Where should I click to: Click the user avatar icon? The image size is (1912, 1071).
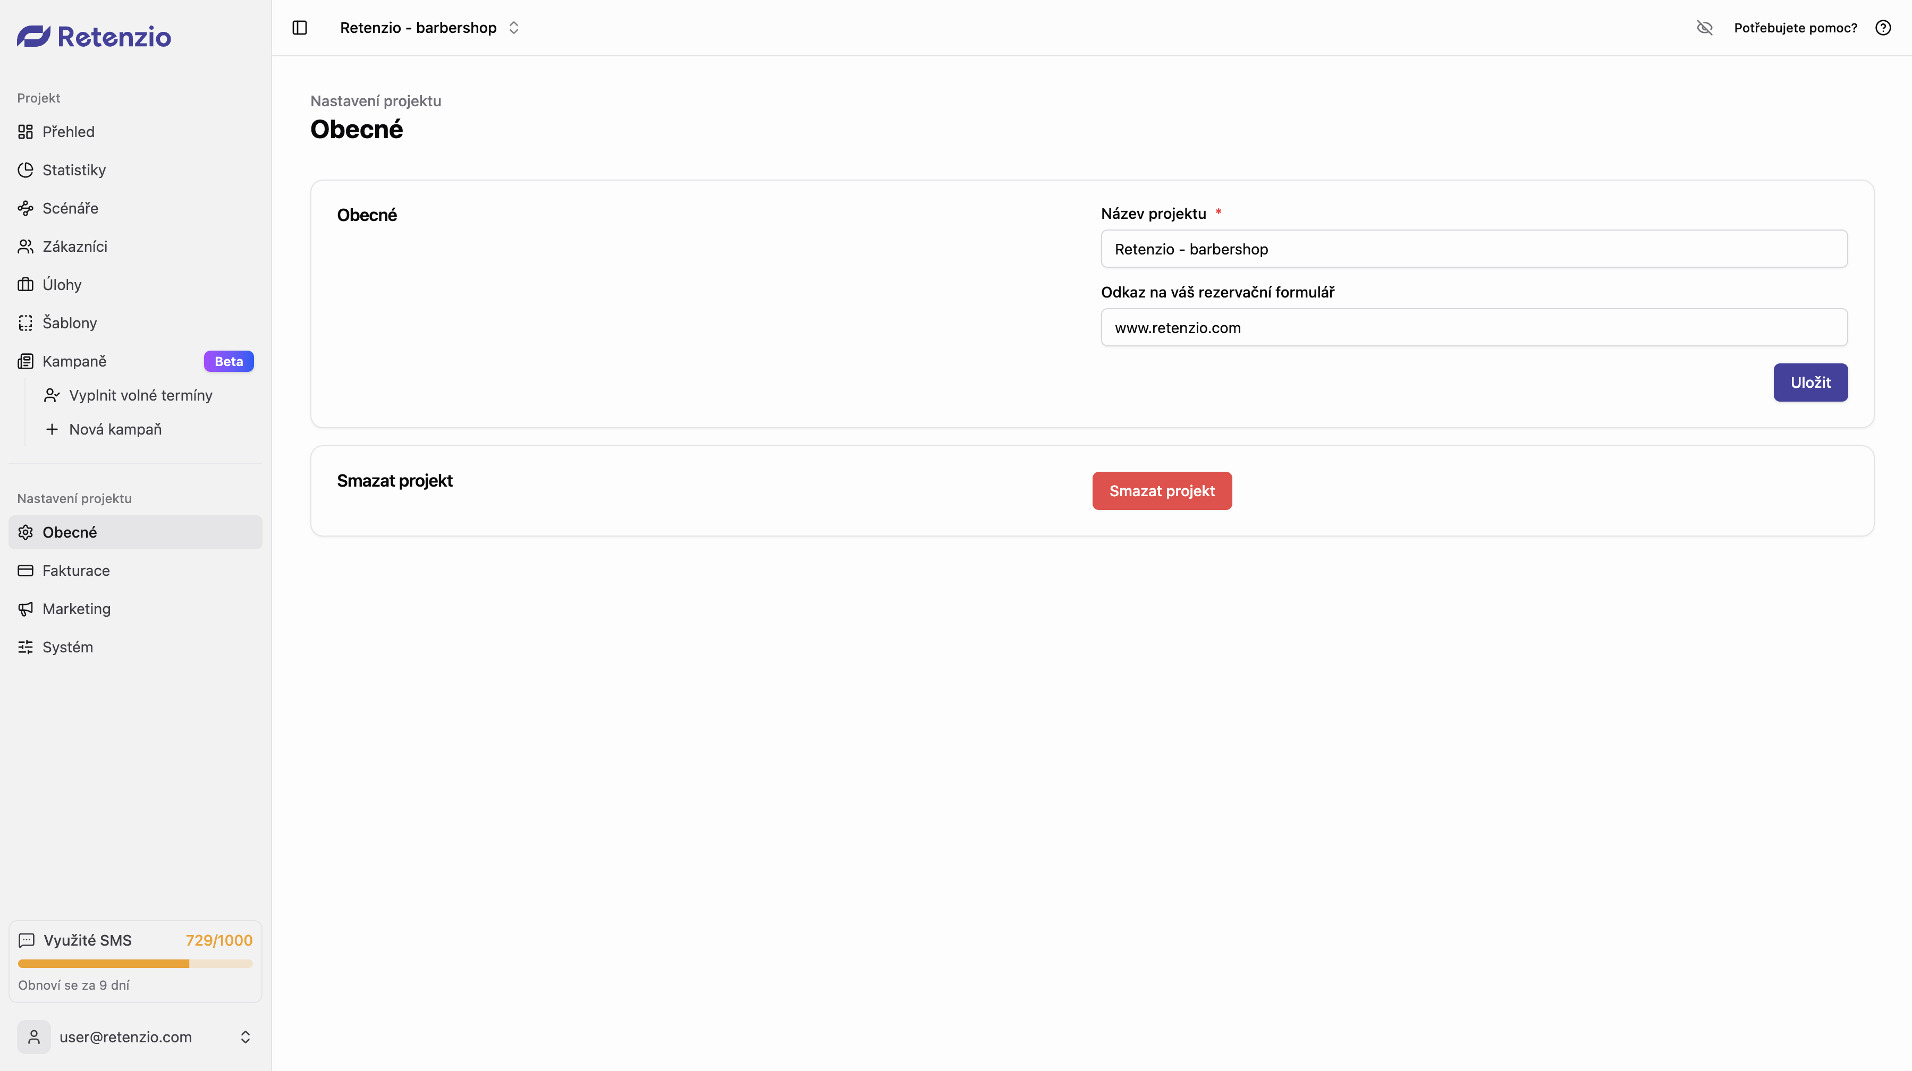click(34, 1036)
